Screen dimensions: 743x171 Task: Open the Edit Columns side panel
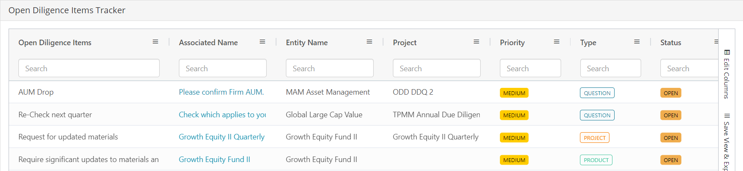[x=726, y=74]
